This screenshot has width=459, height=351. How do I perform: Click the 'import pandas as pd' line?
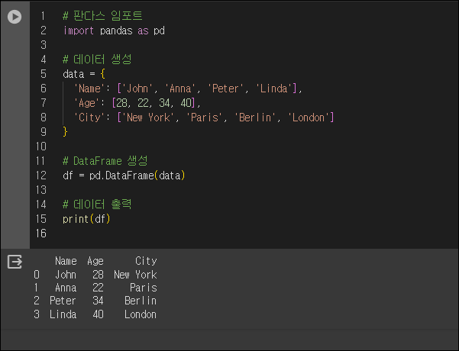click(x=114, y=31)
